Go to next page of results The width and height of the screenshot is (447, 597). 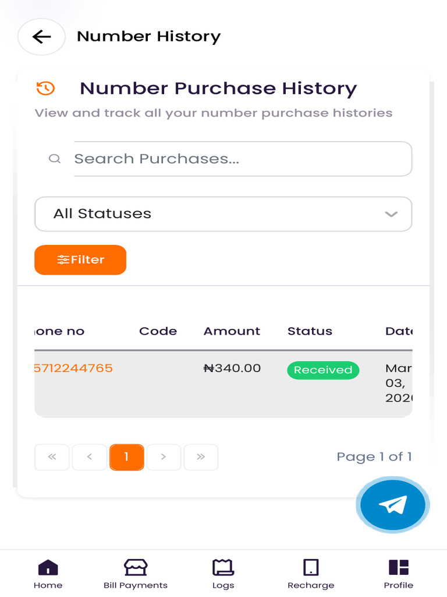(x=164, y=457)
